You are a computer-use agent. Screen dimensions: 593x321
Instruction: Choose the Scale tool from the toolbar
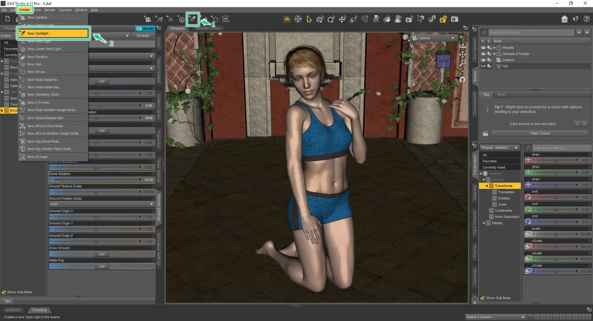click(x=353, y=19)
